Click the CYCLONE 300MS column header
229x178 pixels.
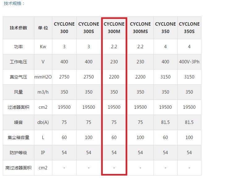[140, 28]
